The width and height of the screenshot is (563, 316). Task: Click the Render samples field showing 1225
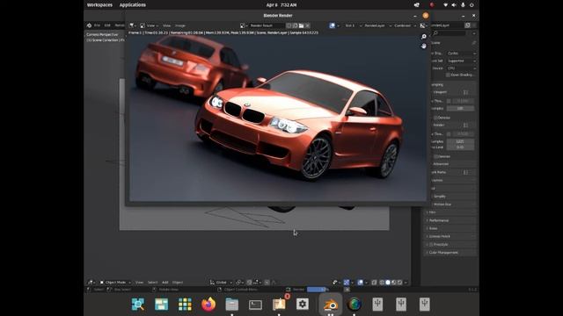tap(460, 141)
